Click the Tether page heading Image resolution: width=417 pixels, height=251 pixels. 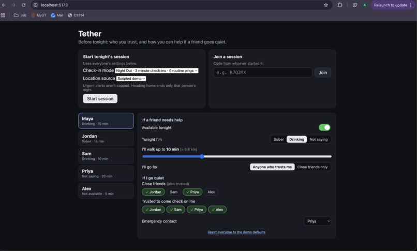90,34
